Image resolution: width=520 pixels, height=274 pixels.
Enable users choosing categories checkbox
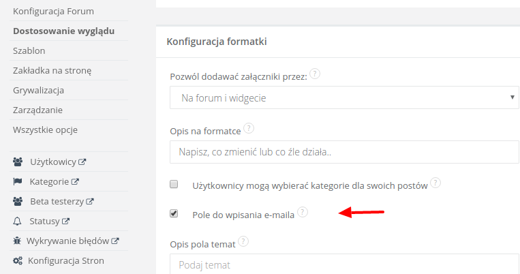pos(174,184)
